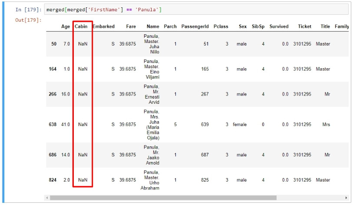Click PassengerId value 687
353x205 pixels.
coord(205,155)
